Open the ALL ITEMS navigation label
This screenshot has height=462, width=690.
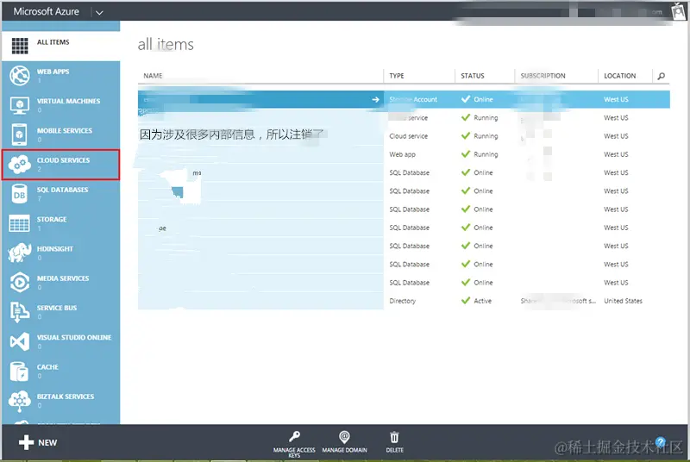pos(53,42)
